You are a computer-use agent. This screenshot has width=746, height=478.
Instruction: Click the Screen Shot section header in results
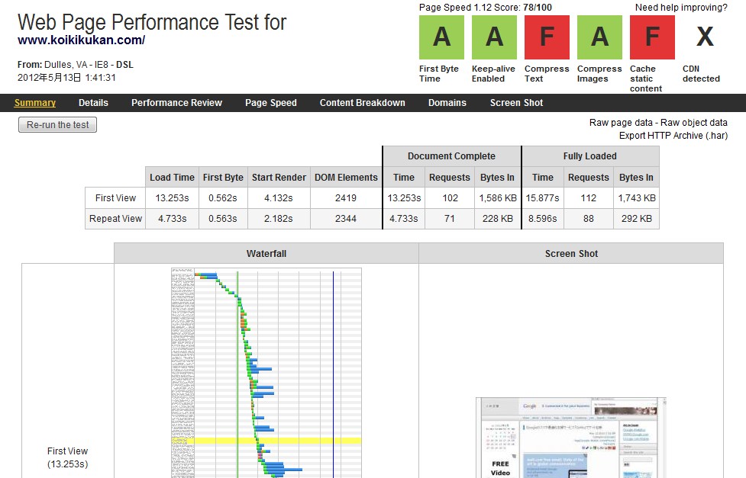[x=571, y=253]
